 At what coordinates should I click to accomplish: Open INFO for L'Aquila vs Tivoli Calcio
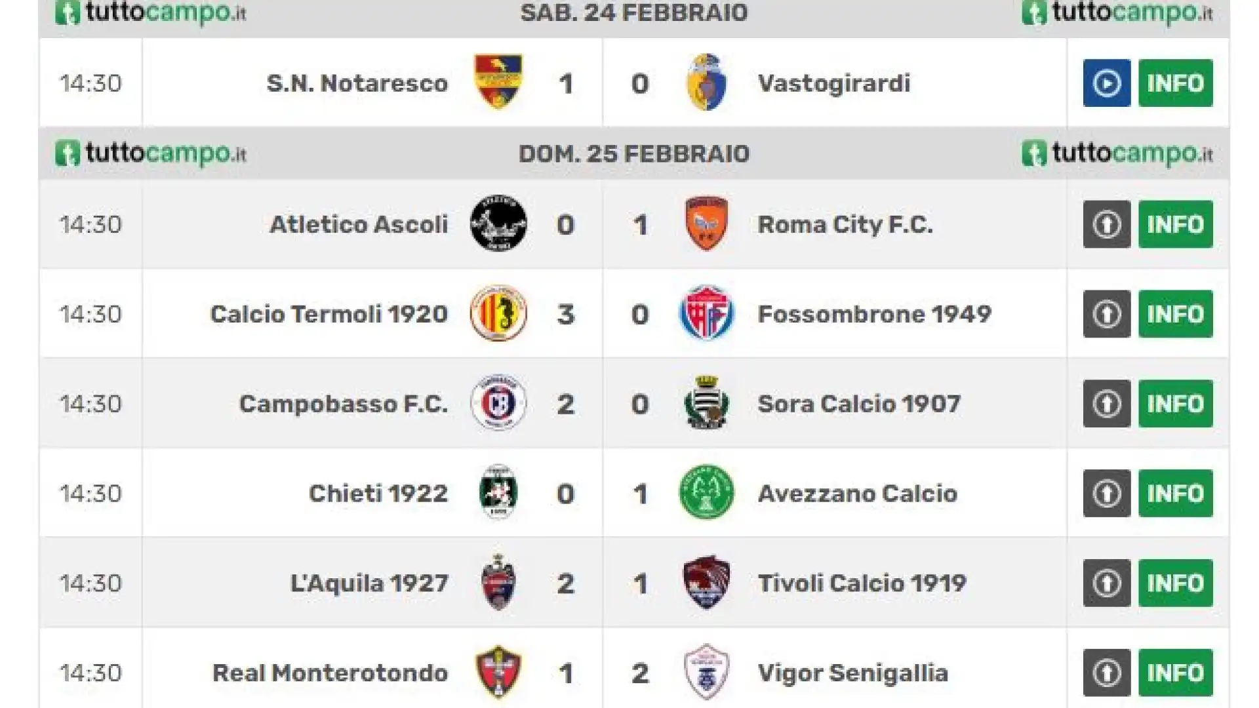(1176, 583)
